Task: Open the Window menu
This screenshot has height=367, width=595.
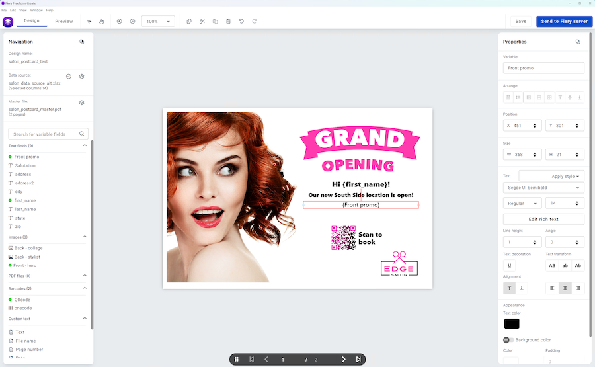Action: point(36,10)
